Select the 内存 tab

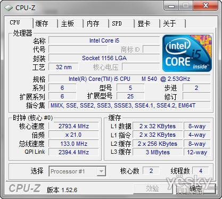point(96,23)
